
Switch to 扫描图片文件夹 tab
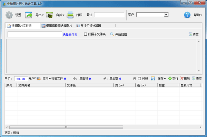23,26
